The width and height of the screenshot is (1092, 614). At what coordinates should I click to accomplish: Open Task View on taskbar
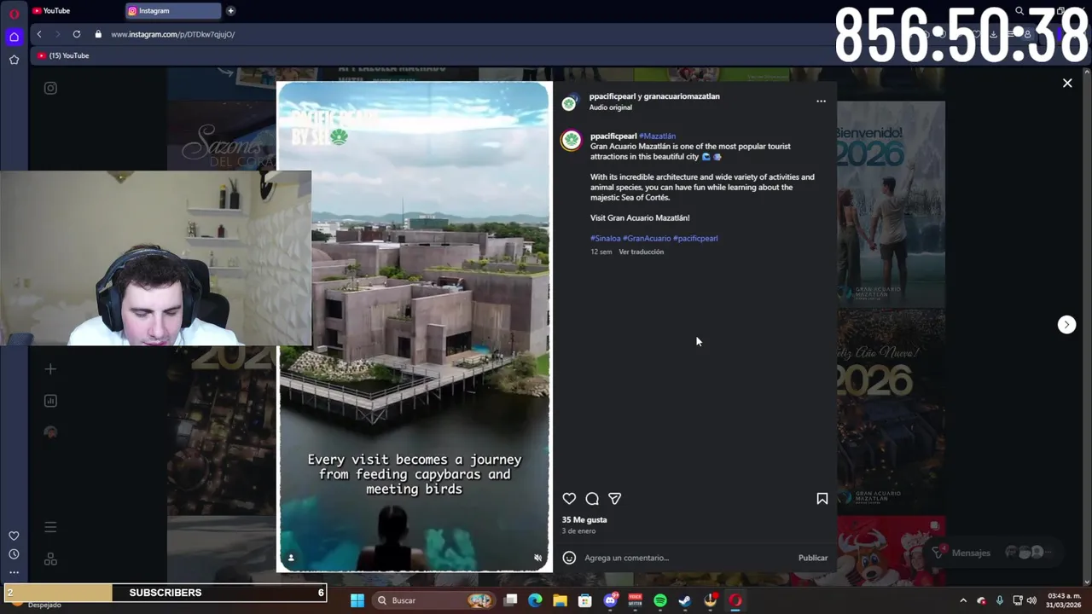pos(510,600)
